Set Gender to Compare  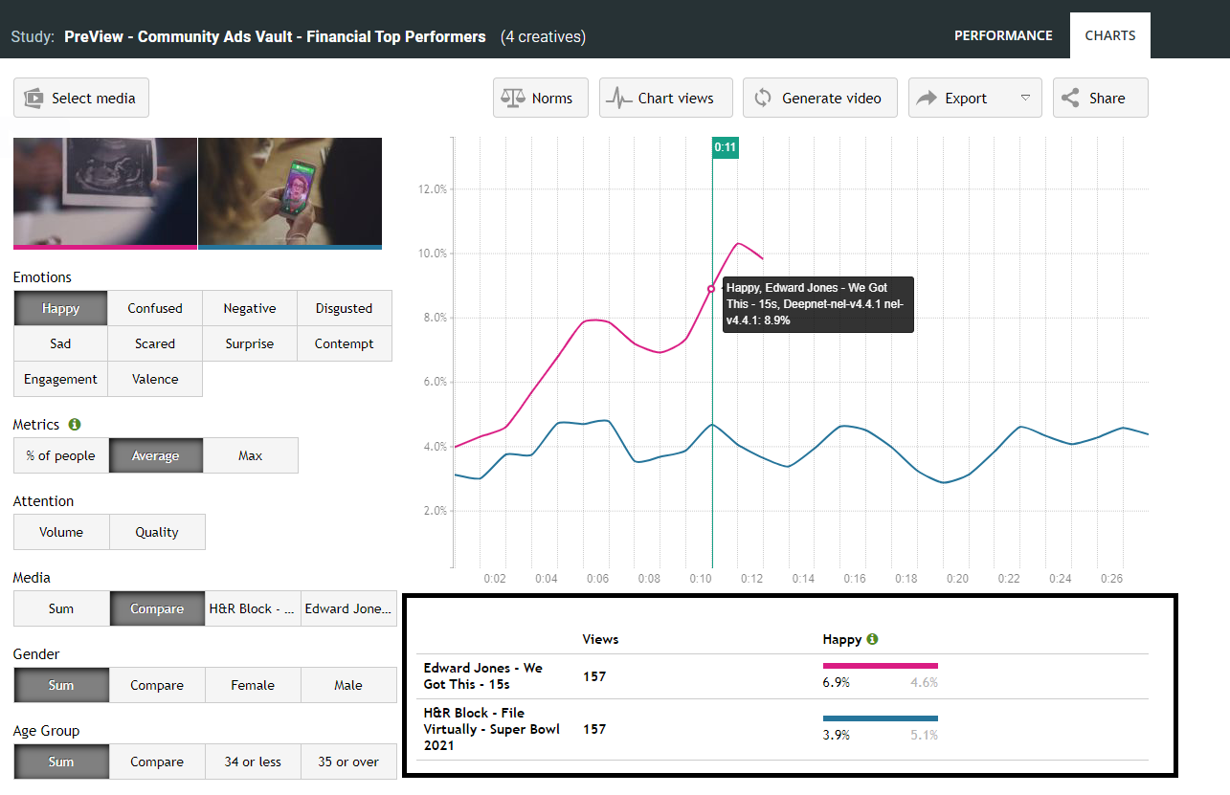157,685
